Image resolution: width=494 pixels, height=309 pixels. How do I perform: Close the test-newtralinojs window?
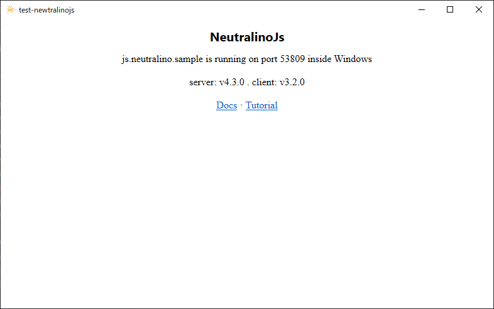pyautogui.click(x=478, y=10)
